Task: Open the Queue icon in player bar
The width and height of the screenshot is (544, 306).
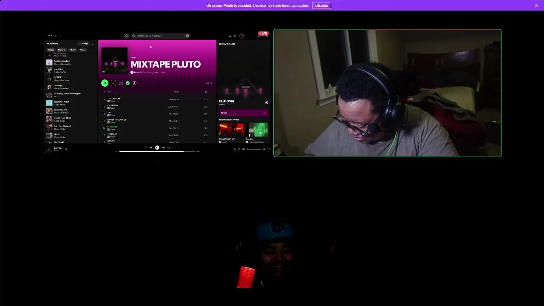Action: 239,149
